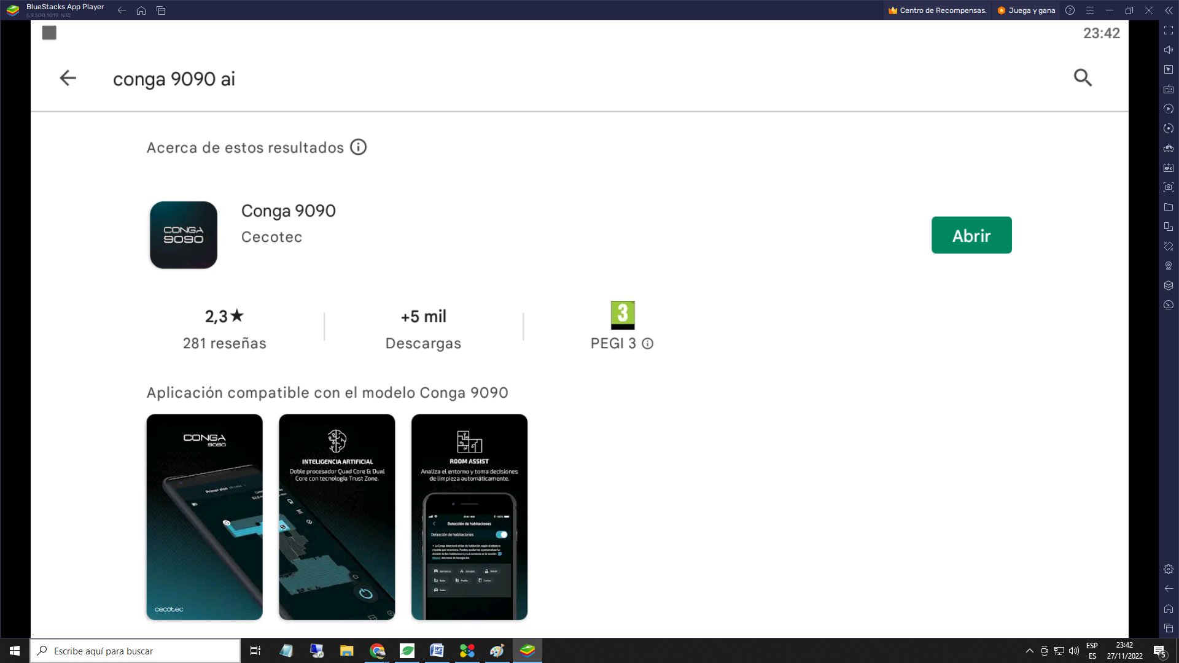Open the PEGI 3 rating badge
Image resolution: width=1179 pixels, height=663 pixels.
[x=623, y=315]
